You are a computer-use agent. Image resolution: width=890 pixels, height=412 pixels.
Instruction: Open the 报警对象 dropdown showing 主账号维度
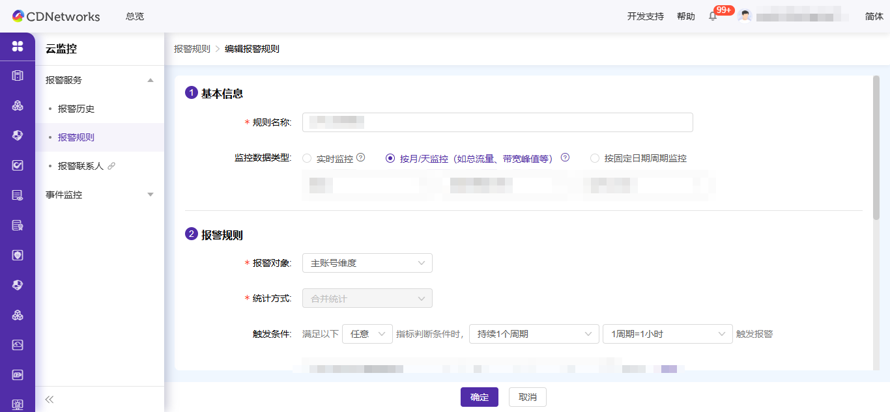pos(367,262)
